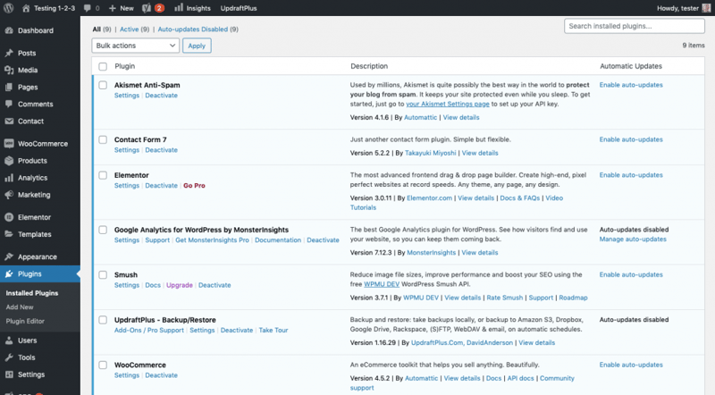Open the comments bubble icon in admin bar
This screenshot has height=395, width=715.
click(87, 8)
